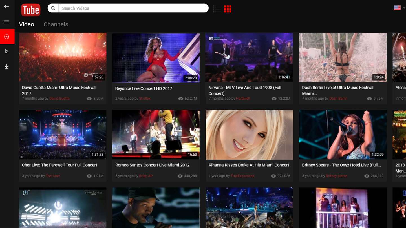Click the red Tube logo
Screen dimensions: 406x228
[x=31, y=10]
